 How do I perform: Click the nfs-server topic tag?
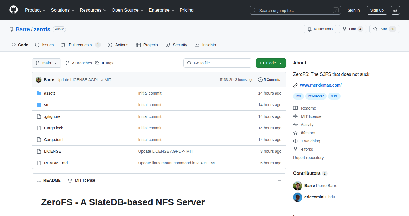tap(316, 96)
